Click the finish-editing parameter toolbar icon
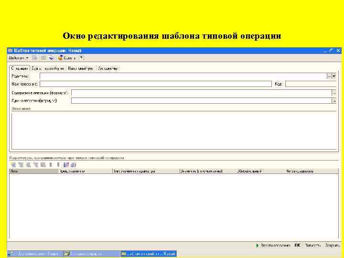Image resolution: width=344 pixels, height=258 pixels. tap(43, 164)
